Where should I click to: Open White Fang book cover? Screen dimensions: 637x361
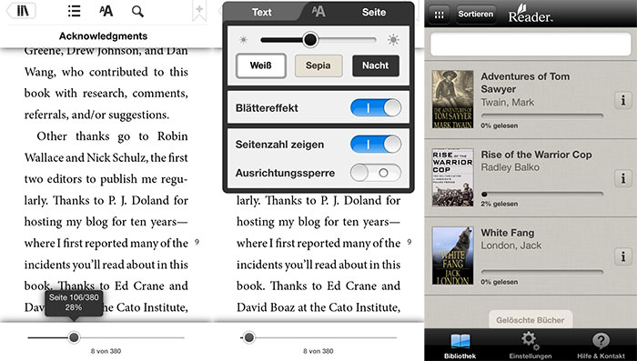[452, 256]
